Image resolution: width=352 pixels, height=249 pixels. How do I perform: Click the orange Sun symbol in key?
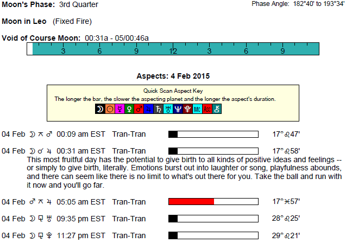point(110,109)
